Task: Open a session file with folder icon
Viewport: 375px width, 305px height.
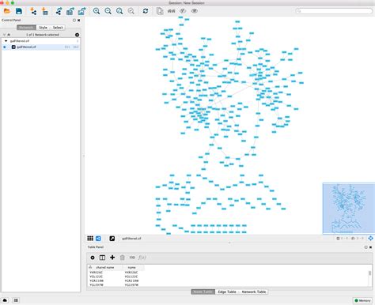Action: [x=7, y=11]
